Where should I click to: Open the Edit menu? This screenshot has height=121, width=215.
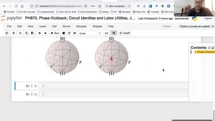pyautogui.click(x=19, y=26)
